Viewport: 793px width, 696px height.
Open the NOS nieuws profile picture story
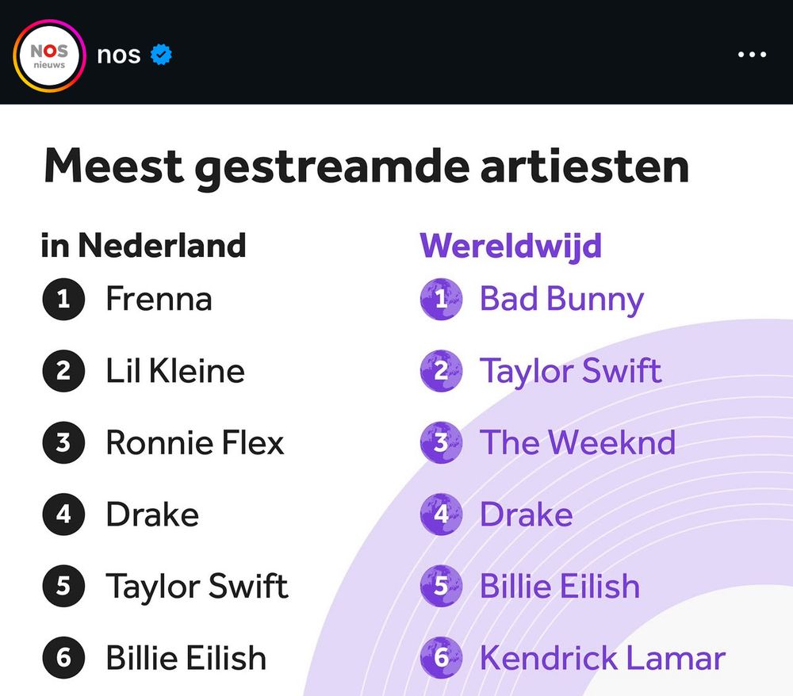pyautogui.click(x=49, y=55)
